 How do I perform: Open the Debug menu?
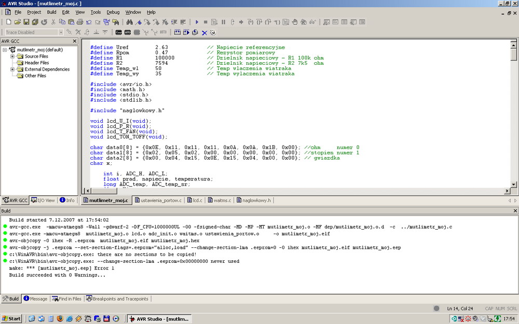coord(113,12)
